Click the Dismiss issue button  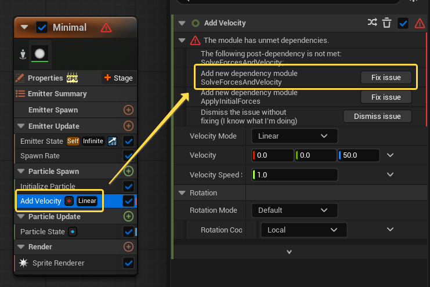[377, 117]
